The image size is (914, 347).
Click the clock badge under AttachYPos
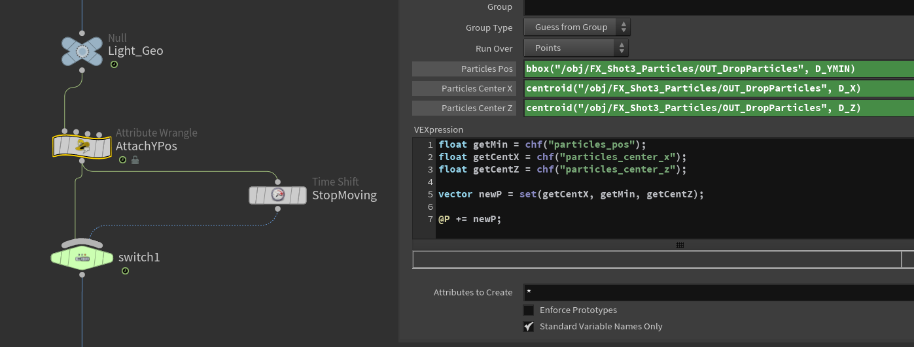tap(122, 160)
